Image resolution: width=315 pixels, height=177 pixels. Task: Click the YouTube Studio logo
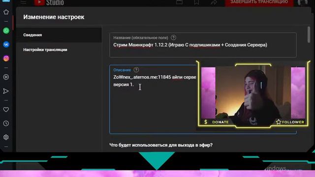(x=49, y=2)
